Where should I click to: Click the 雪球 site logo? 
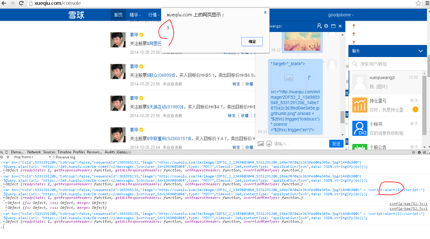tap(76, 15)
